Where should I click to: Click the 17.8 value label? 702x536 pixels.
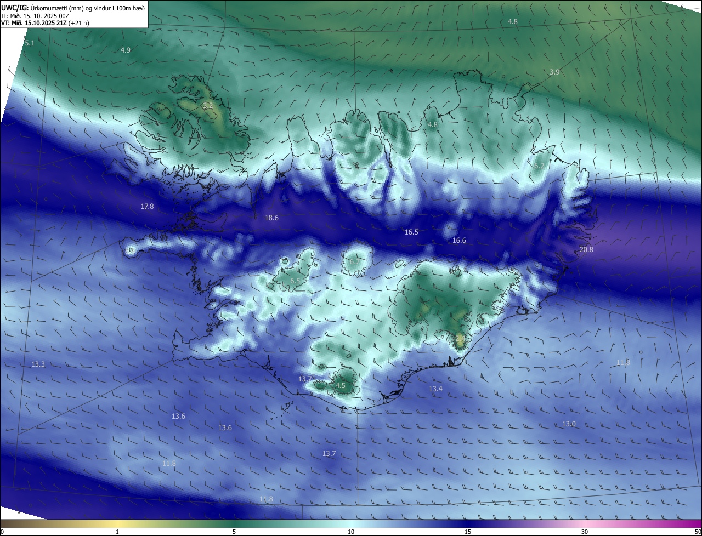(x=147, y=207)
